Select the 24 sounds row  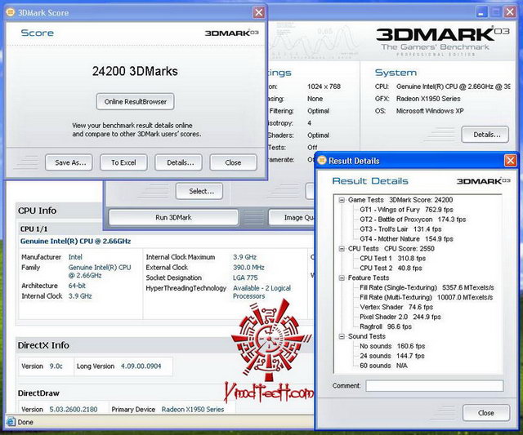[392, 356]
